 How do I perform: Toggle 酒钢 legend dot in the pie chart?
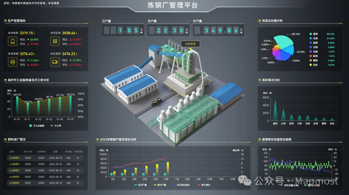[311, 43]
